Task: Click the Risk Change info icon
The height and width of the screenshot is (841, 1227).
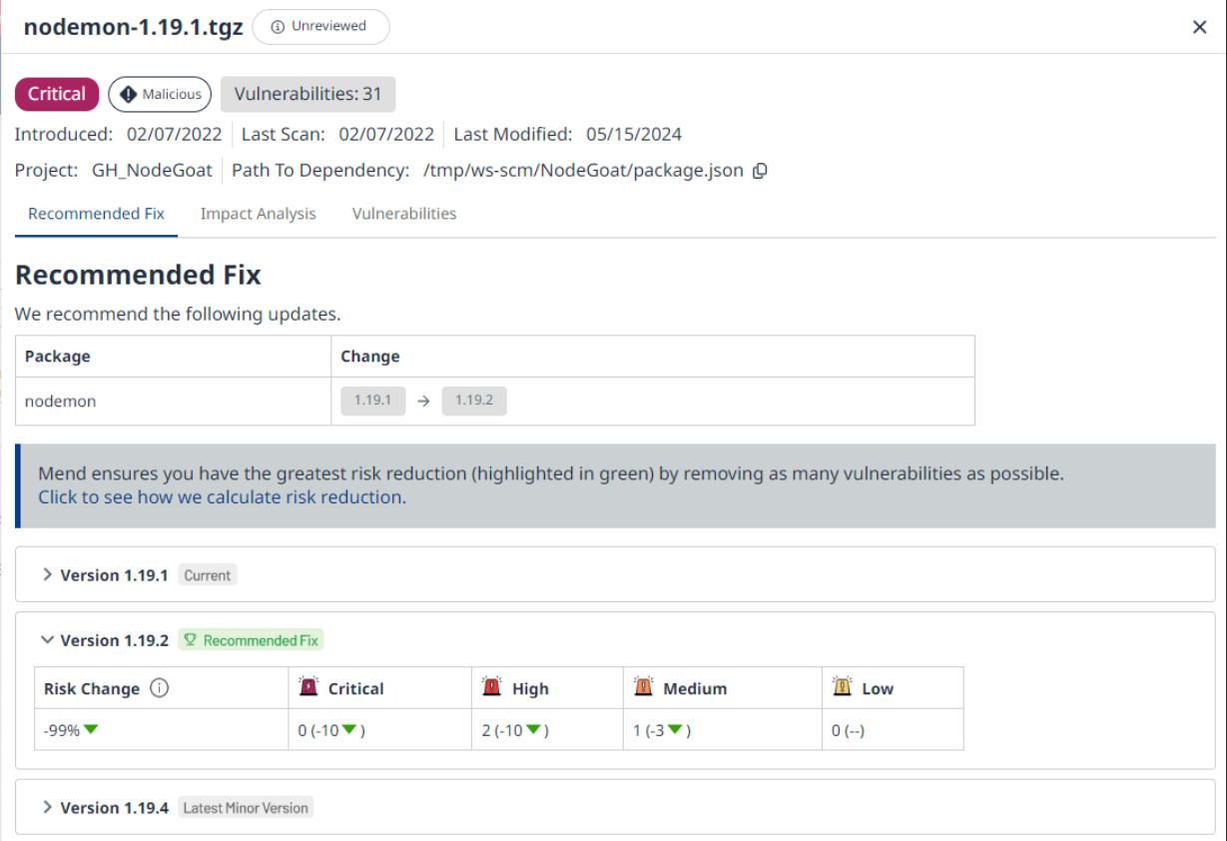Action: coord(159,688)
